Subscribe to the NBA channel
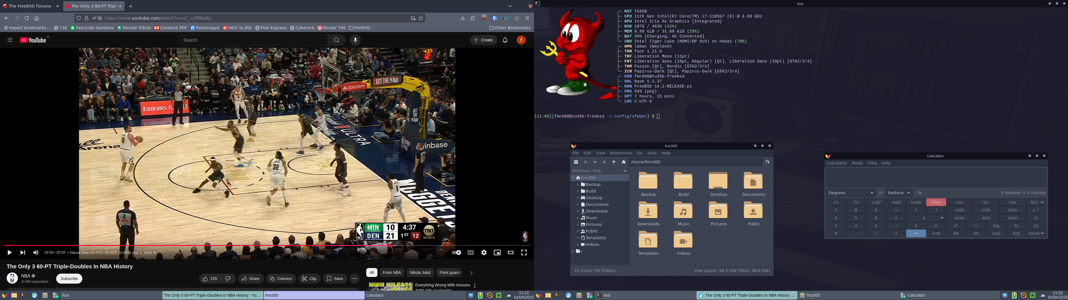The image size is (1068, 300). pyautogui.click(x=69, y=279)
